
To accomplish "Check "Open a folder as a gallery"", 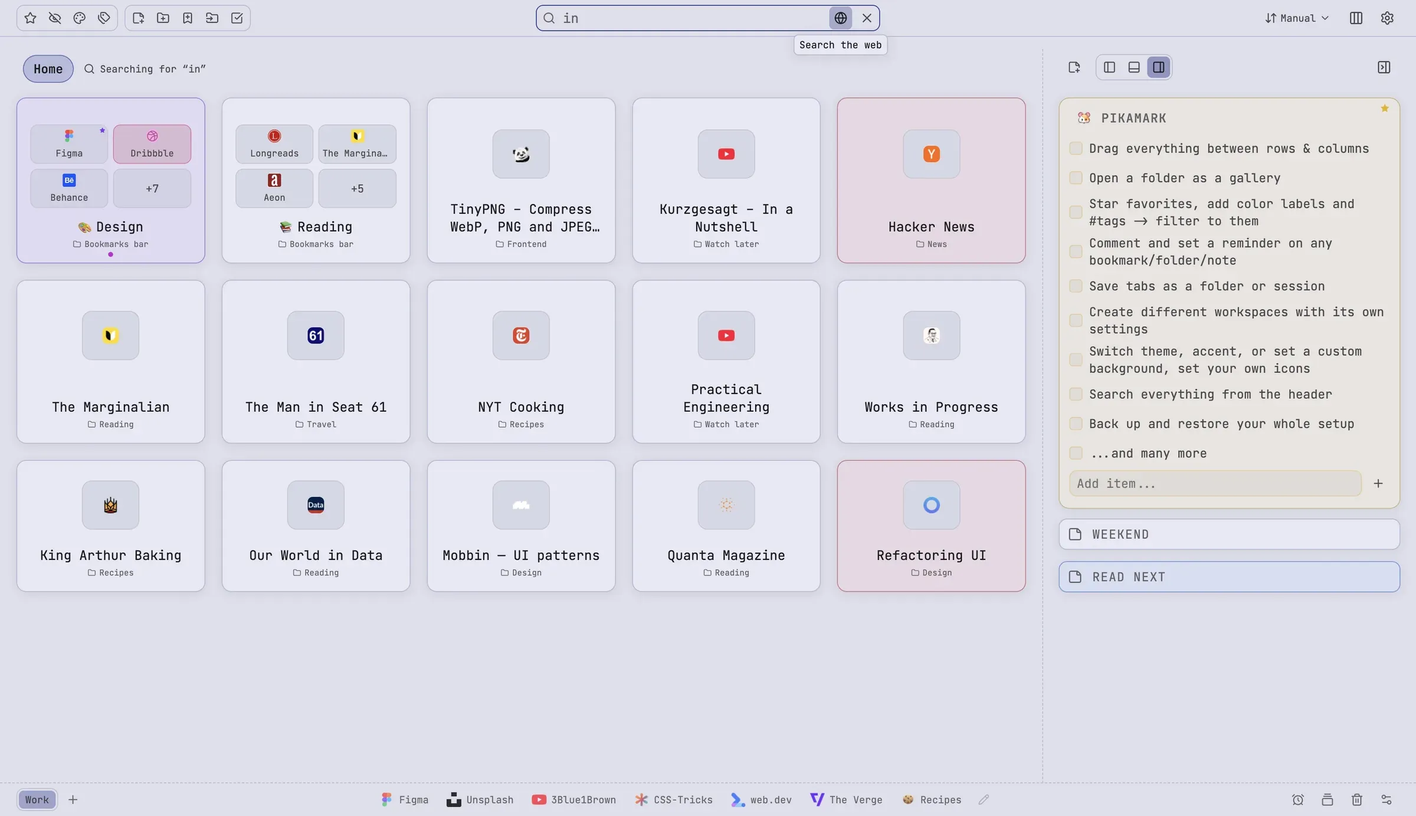I will pos(1076,178).
